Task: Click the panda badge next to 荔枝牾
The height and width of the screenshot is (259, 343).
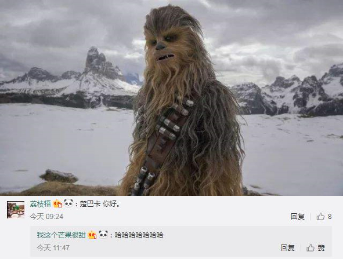Action: [68, 203]
